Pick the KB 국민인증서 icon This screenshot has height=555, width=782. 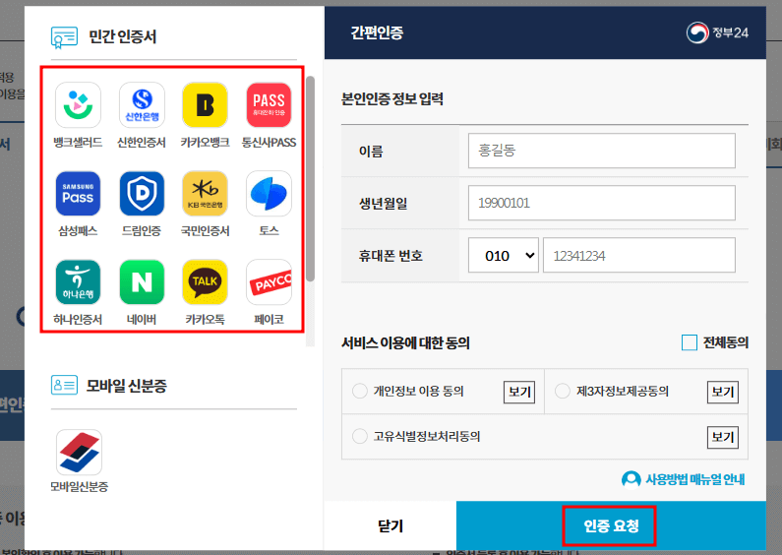point(205,194)
